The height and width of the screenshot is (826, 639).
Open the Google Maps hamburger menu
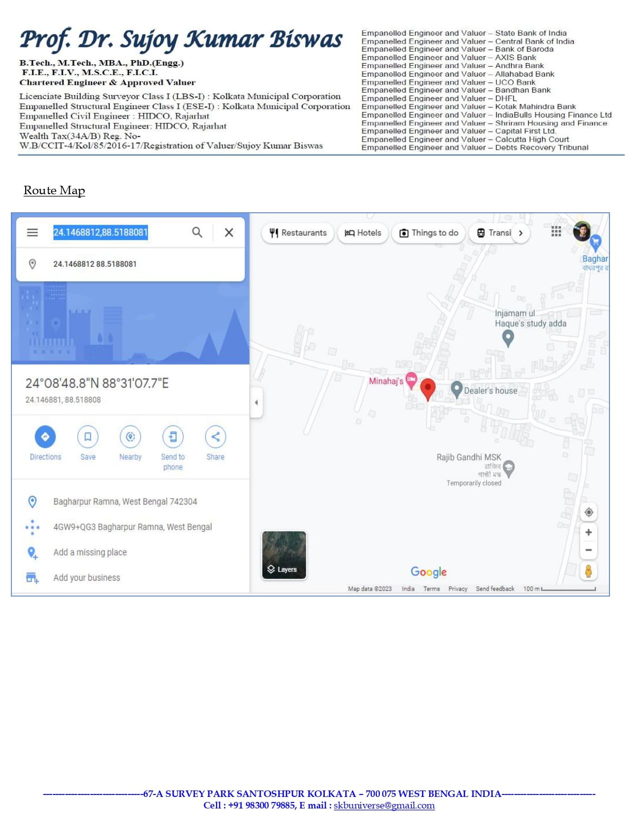[33, 232]
